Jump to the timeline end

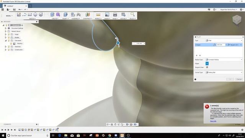pyautogui.click(x=15, y=130)
